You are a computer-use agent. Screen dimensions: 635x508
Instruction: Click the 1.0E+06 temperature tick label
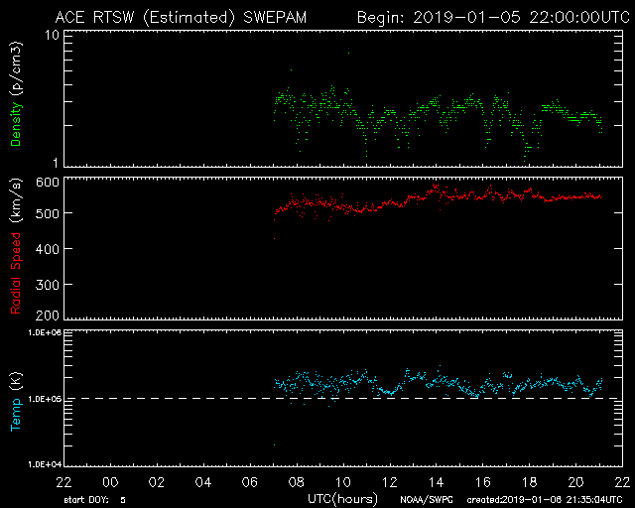[x=45, y=334]
